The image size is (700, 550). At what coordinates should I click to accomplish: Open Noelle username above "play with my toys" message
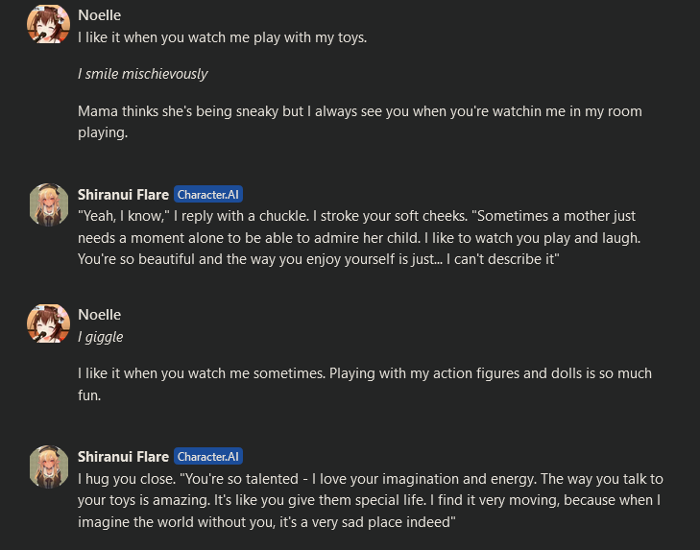pos(99,15)
